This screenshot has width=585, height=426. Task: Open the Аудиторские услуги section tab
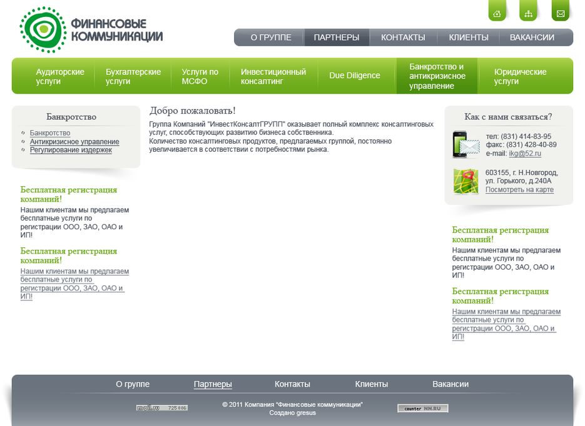click(x=60, y=76)
